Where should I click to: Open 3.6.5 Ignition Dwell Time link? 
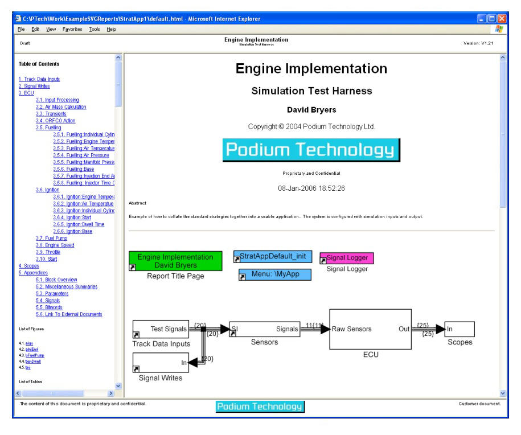tap(79, 224)
